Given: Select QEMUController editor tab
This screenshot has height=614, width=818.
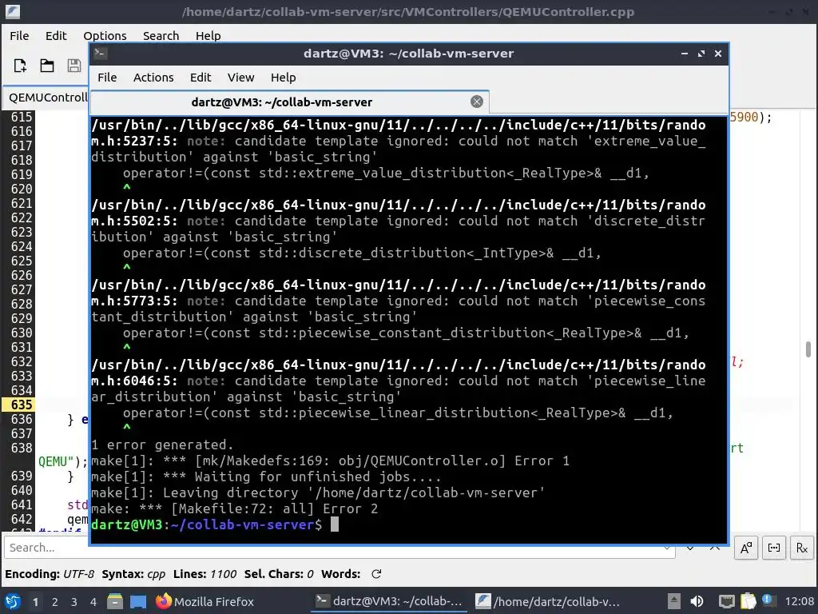Looking at the screenshot, I should tap(47, 98).
